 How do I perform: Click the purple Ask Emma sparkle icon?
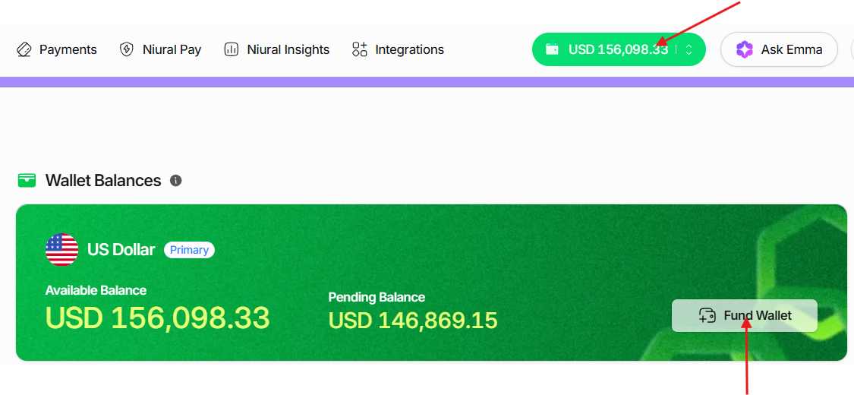(x=745, y=49)
